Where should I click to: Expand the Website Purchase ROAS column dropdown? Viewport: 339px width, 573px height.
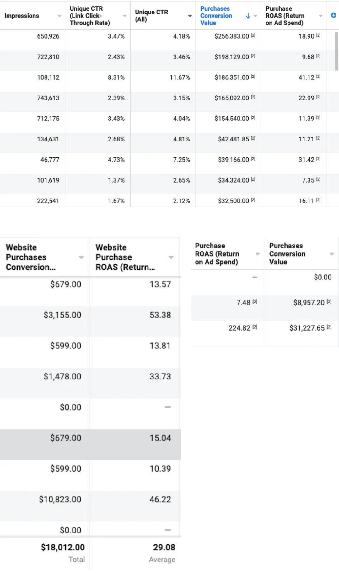171,257
